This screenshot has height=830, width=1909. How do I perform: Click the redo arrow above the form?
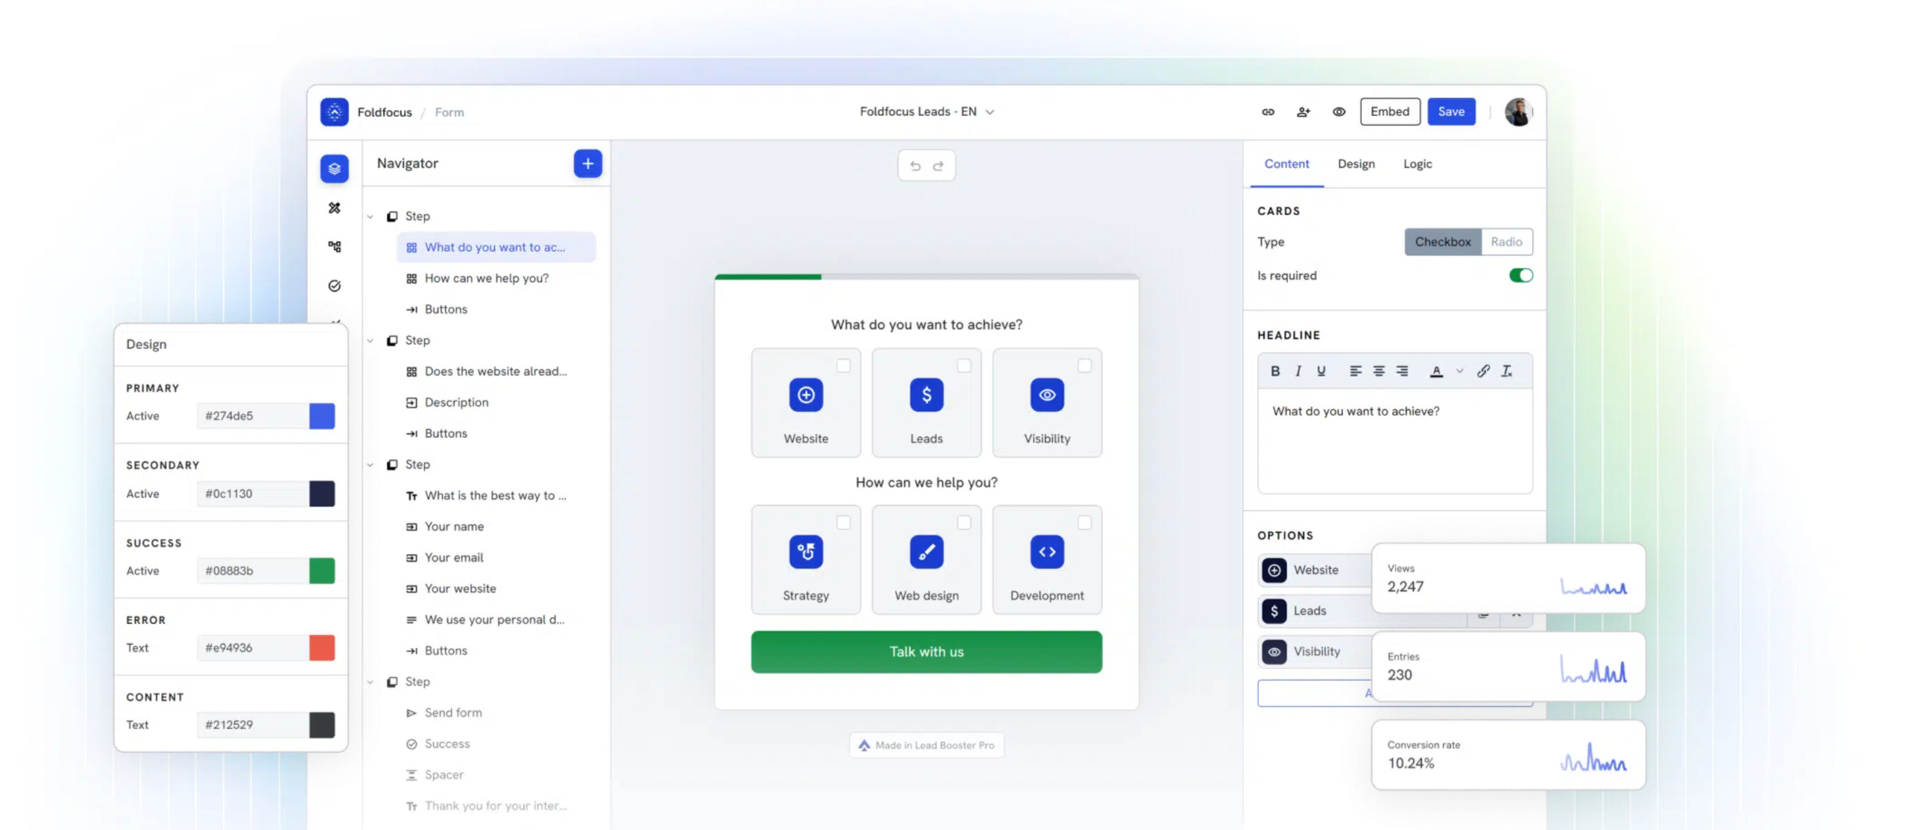click(938, 166)
